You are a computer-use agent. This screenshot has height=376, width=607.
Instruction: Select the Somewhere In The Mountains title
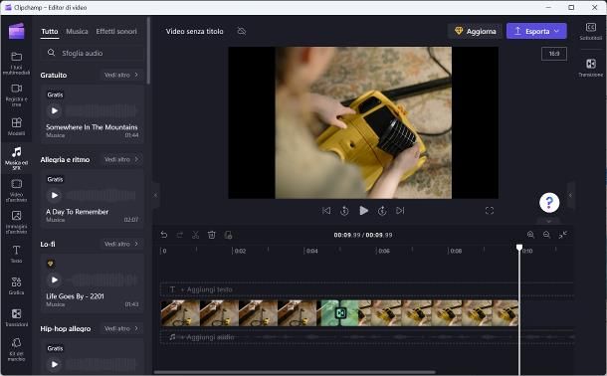tap(92, 127)
